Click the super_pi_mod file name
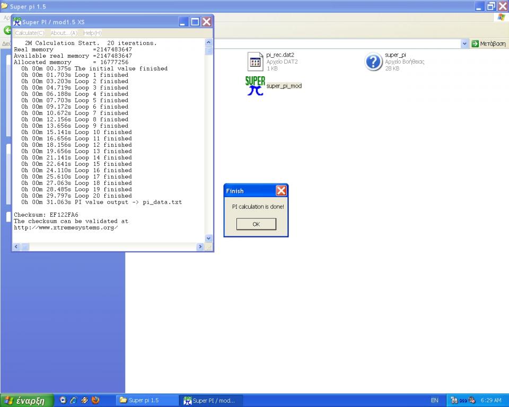509x407 pixels. 284,86
